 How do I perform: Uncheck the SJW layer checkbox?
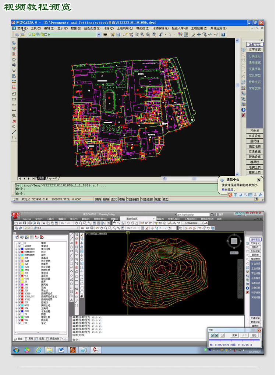coord(20,308)
